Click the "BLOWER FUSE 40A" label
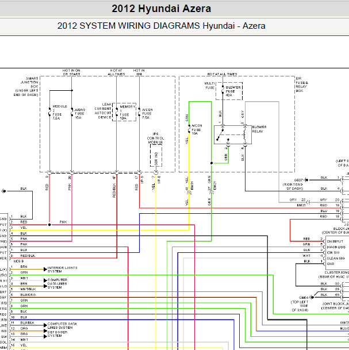The image size is (349, 350). (x=233, y=91)
